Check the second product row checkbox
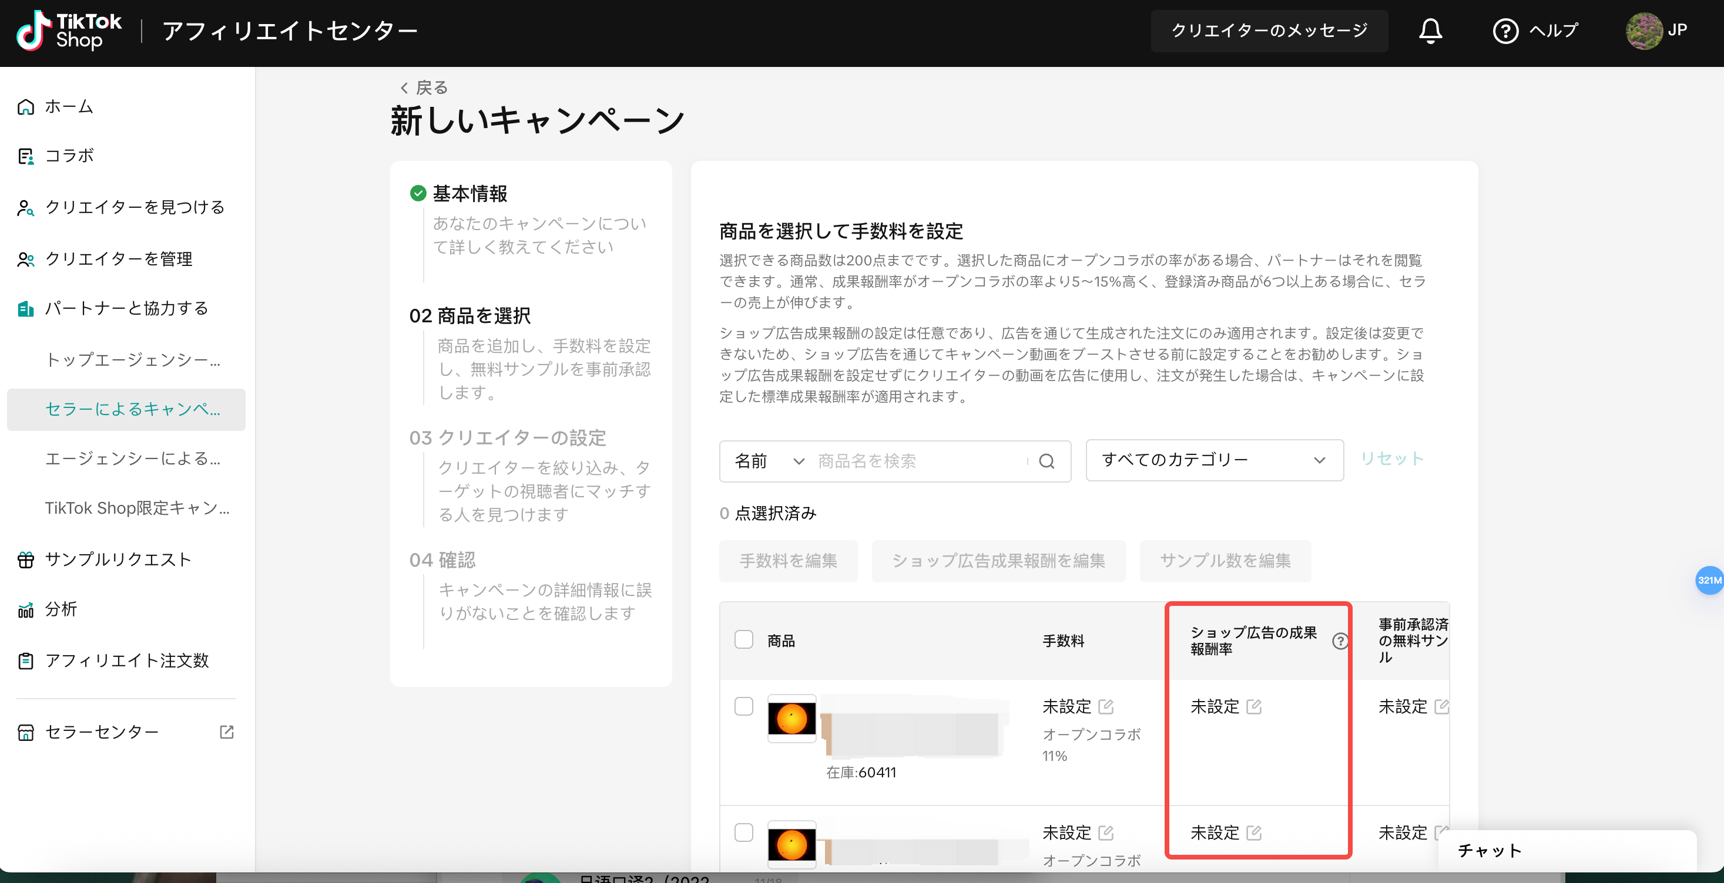 click(x=743, y=833)
